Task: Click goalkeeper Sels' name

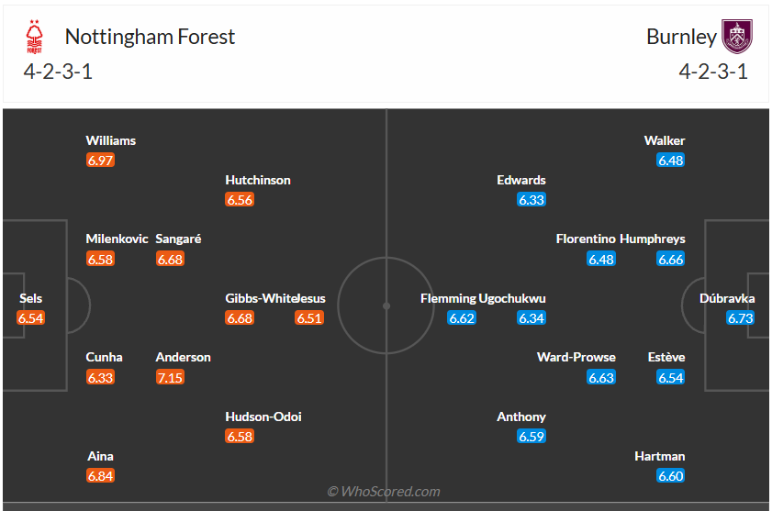Action: (30, 298)
